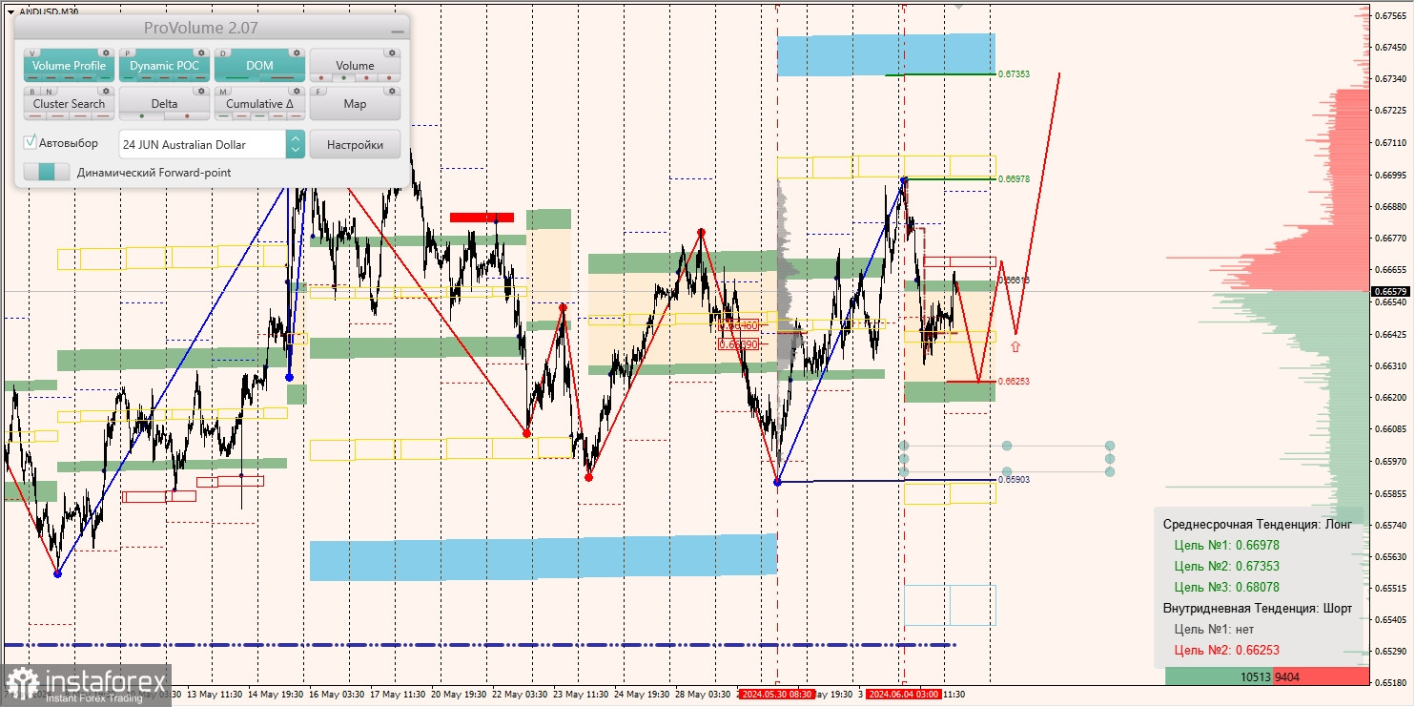
Task: Click the green volume bar labeled 10513
Action: tap(1219, 676)
